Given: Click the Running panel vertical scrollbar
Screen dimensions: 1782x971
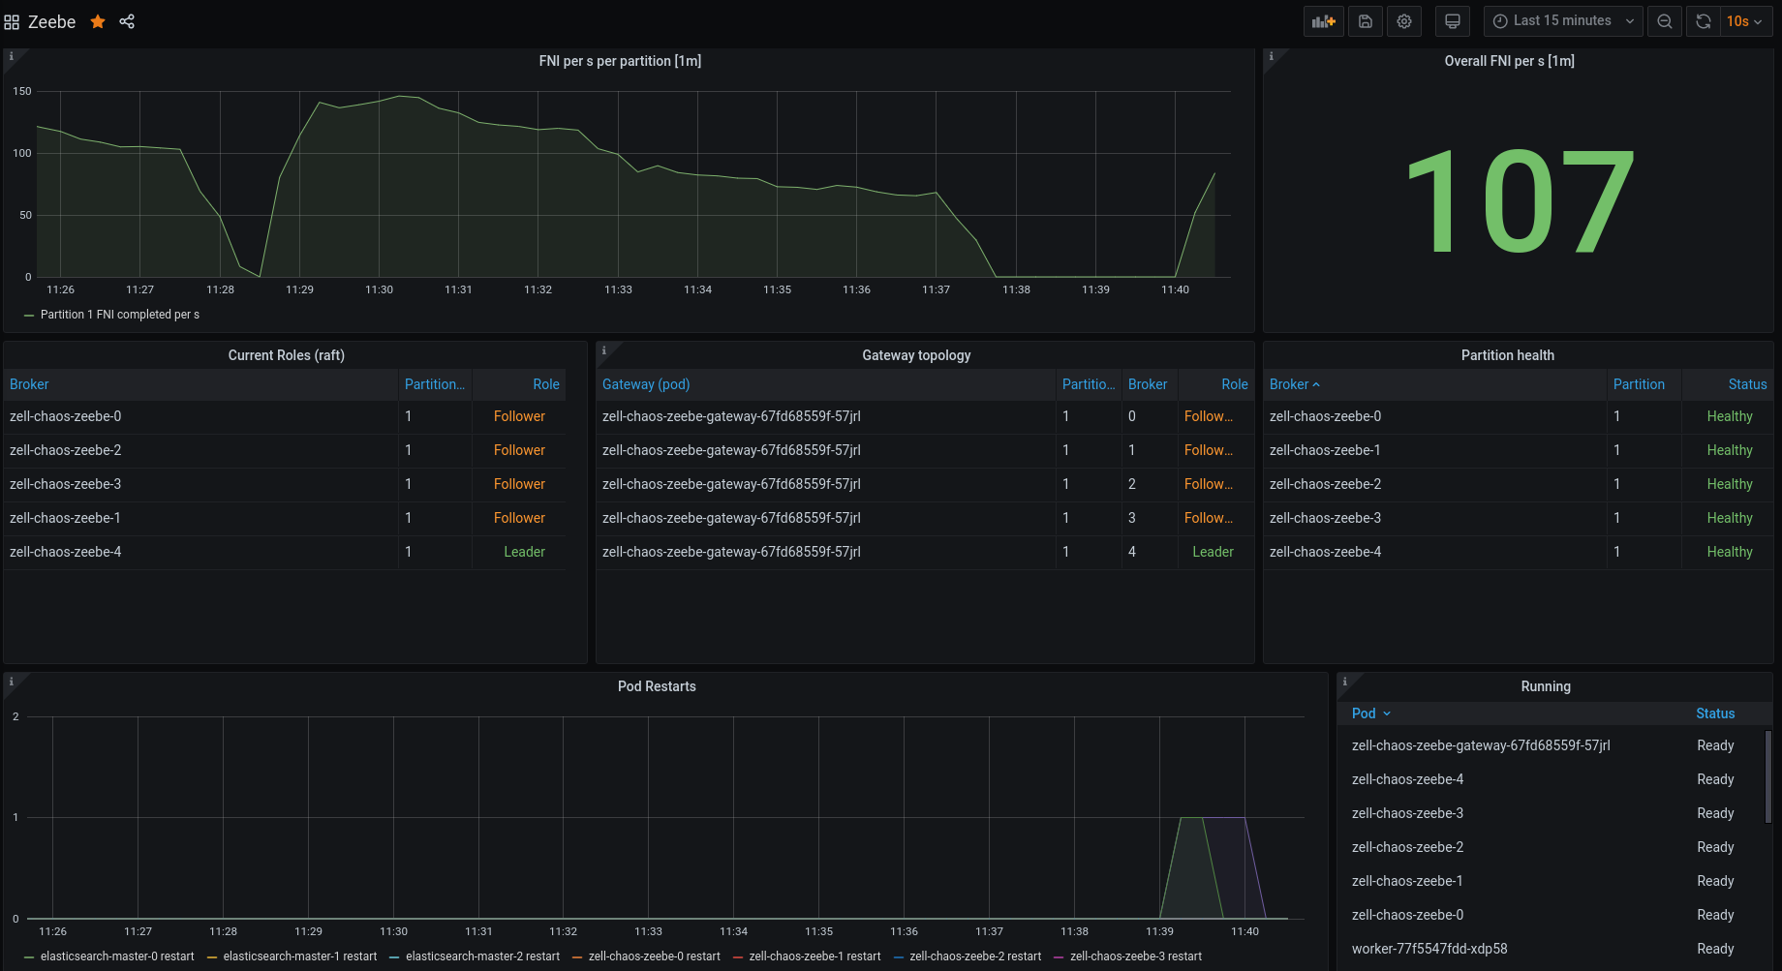Looking at the screenshot, I should (x=1768, y=776).
